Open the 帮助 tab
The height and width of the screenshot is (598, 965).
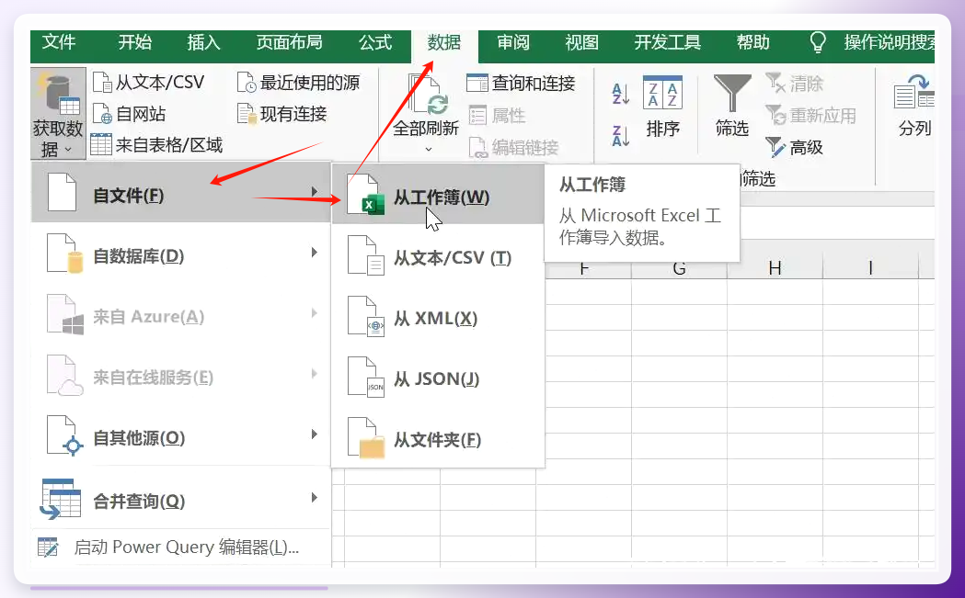tap(753, 41)
